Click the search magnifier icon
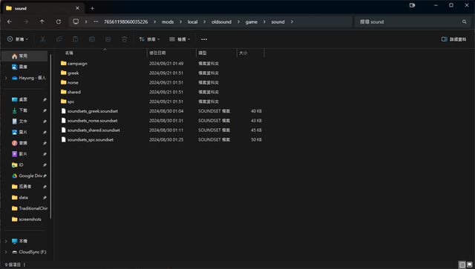Screen dimensions: 475x269 point(465,21)
